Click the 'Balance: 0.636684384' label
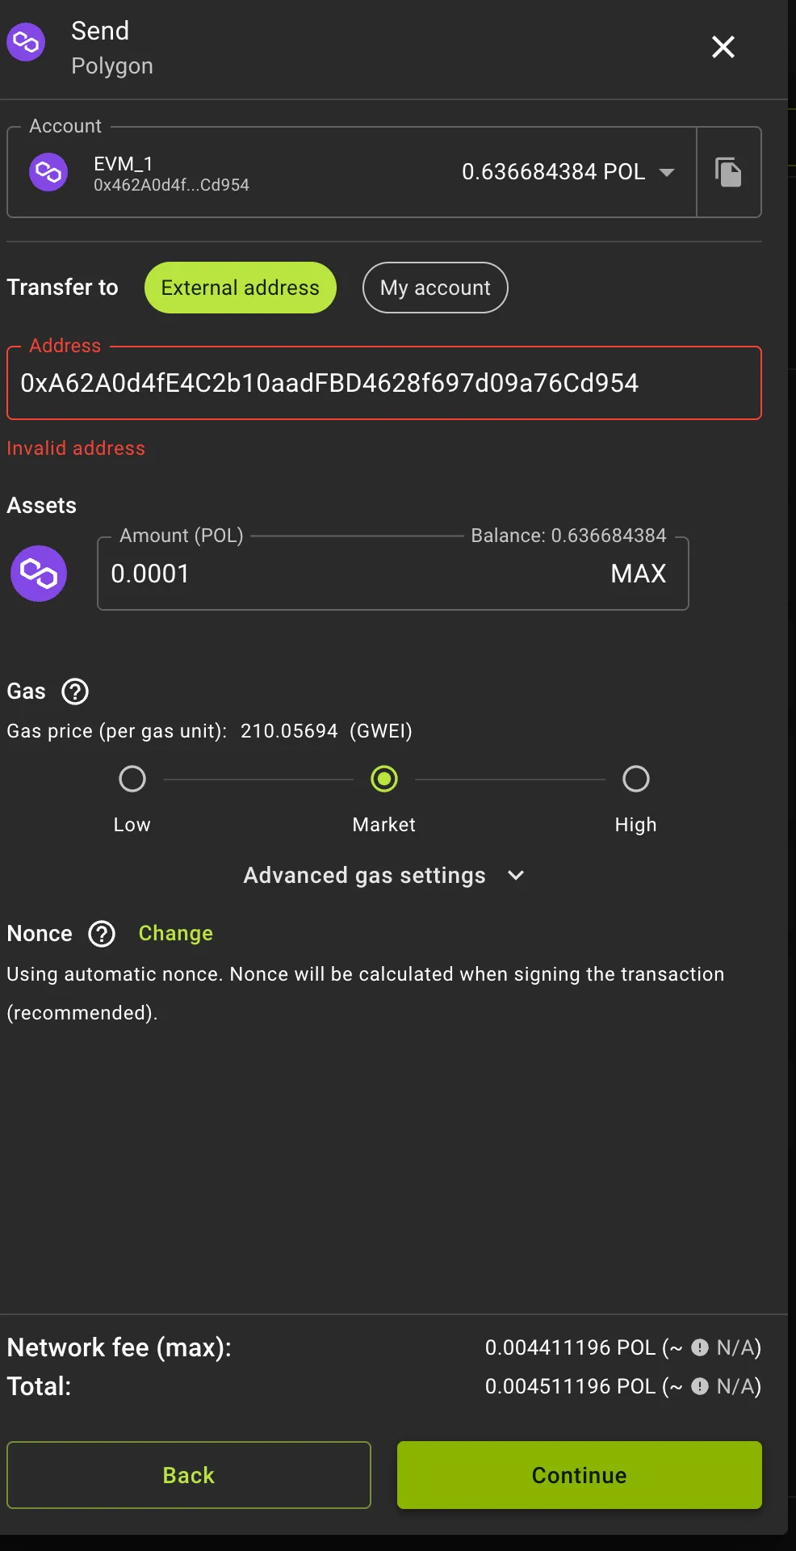Screen dimensions: 796x1551 point(568,536)
